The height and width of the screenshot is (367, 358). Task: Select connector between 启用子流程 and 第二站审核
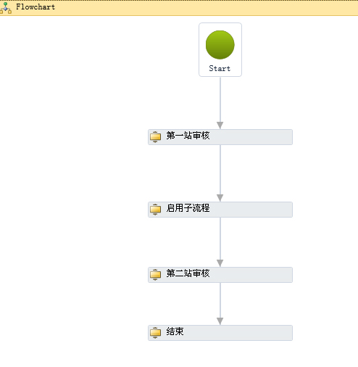coord(220,242)
